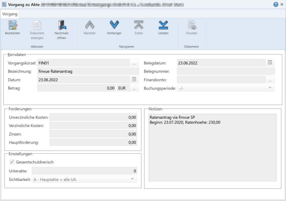Open the help question mark icon
The width and height of the screenshot is (286, 201).
click(276, 4)
